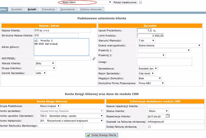Click the orange Sprzedaż section header
The height and width of the screenshot is (138, 206).
tap(150, 26)
